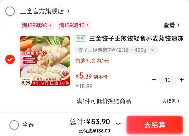
Task: Open the 满1件可低价换购商品 promotion row
Action: 128,101
